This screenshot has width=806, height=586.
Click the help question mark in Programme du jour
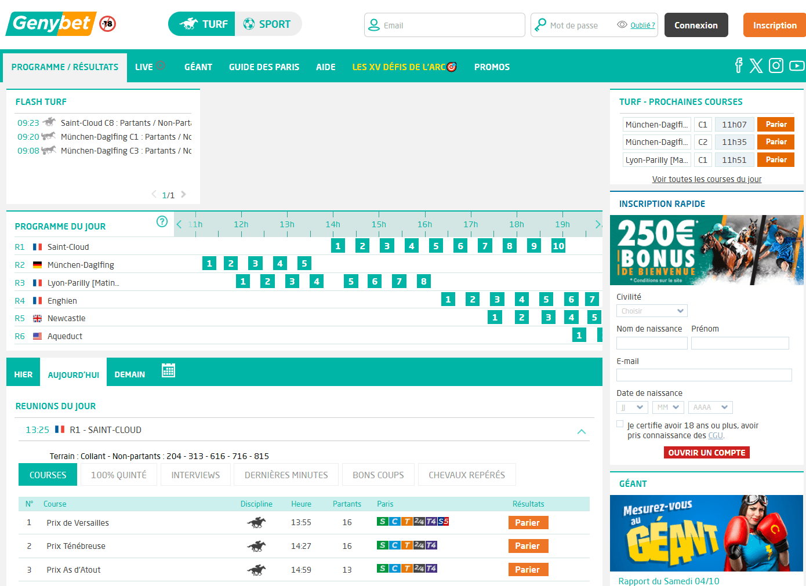(162, 221)
